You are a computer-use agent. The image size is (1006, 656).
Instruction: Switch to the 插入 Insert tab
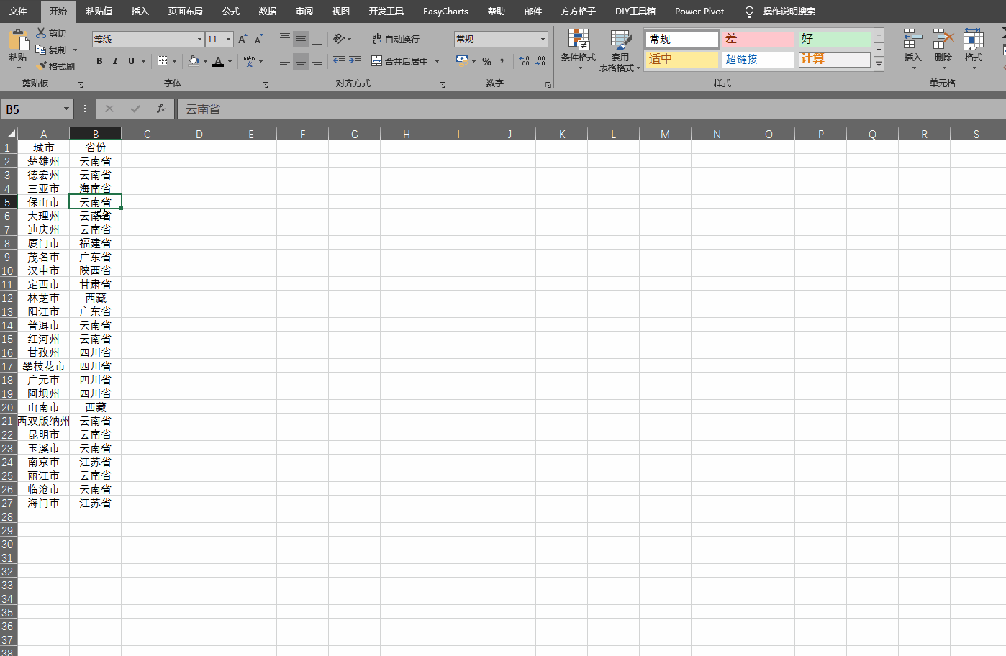point(140,11)
